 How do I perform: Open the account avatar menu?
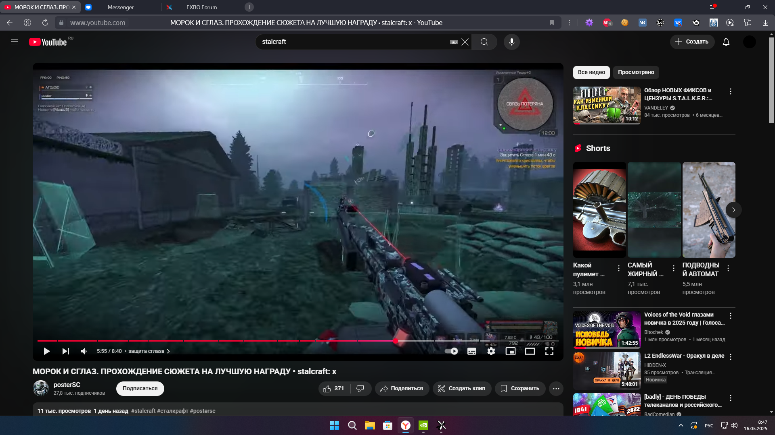[x=750, y=42]
